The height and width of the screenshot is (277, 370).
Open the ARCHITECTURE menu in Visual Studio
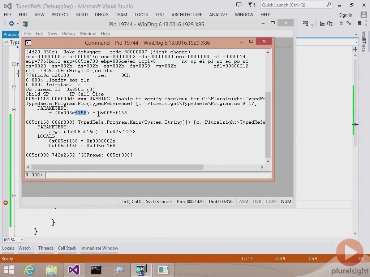click(x=187, y=14)
